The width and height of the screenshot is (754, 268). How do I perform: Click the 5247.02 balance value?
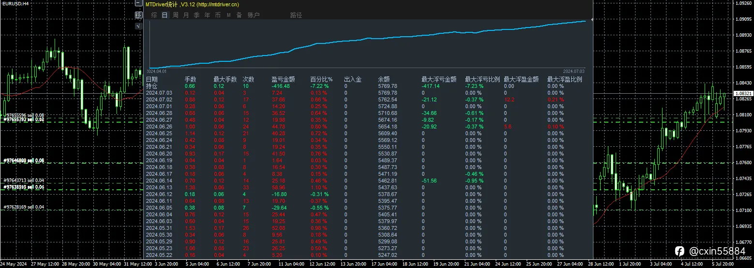(x=387, y=255)
